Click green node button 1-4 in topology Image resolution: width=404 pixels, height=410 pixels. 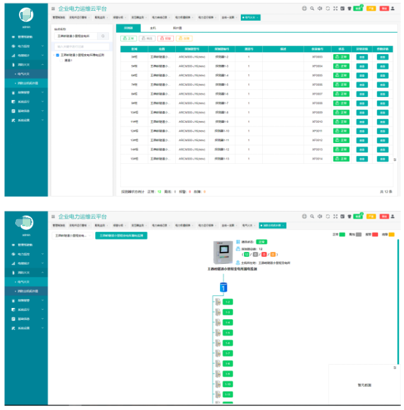click(228, 322)
